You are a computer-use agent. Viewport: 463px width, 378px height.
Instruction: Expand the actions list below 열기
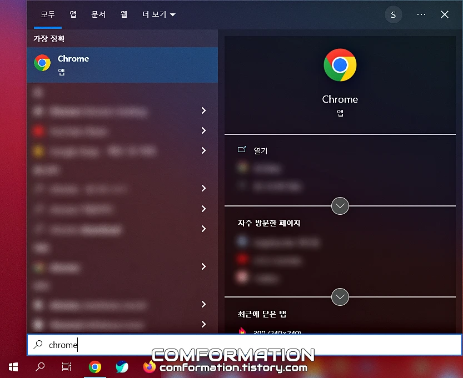(x=340, y=206)
